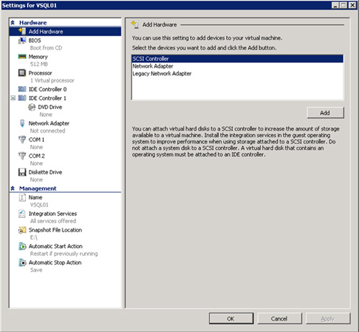Select the Snapshot File Location folder icon
Image resolution: width=359 pixels, height=332 pixels.
(22, 230)
